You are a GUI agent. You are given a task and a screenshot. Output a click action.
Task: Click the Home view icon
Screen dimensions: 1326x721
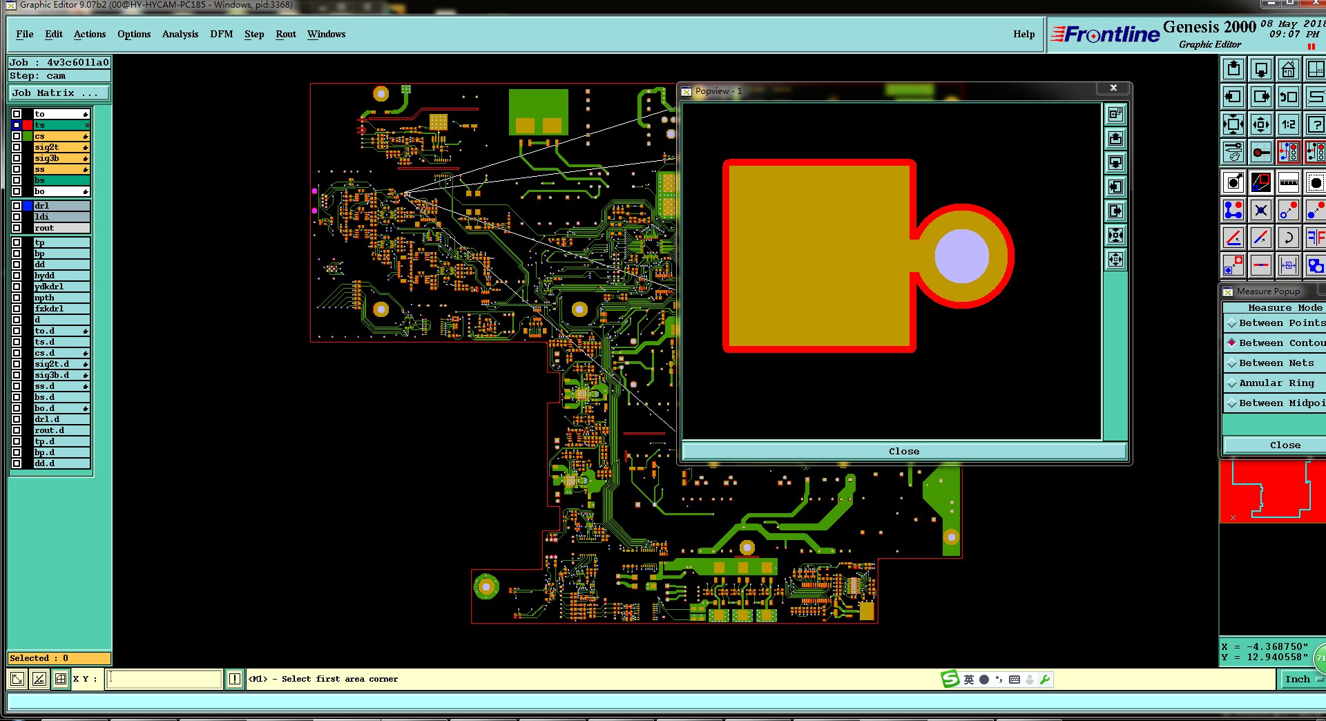point(1289,69)
